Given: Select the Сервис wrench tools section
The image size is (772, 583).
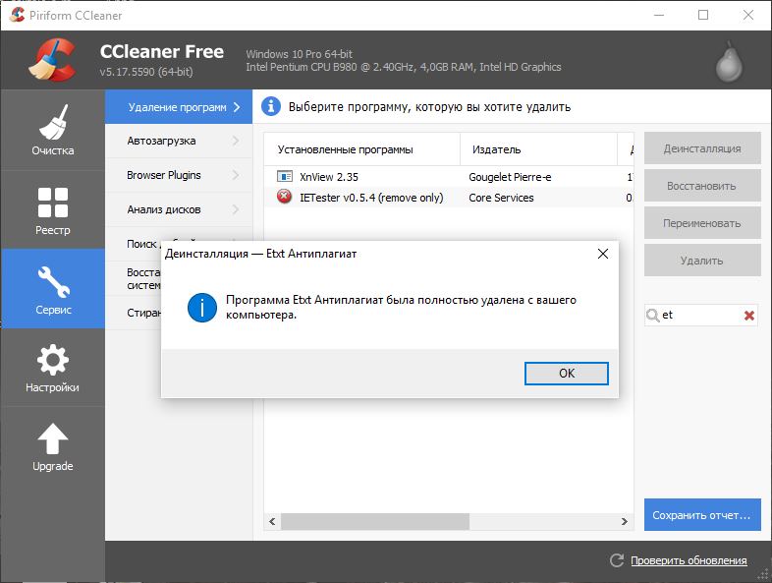Looking at the screenshot, I should [53, 289].
